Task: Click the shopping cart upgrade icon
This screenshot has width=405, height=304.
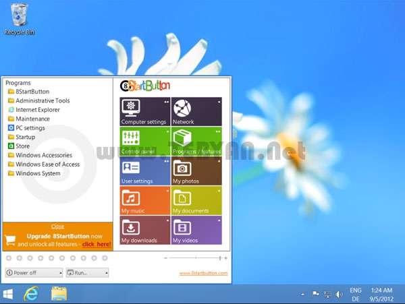Action: pos(10,240)
